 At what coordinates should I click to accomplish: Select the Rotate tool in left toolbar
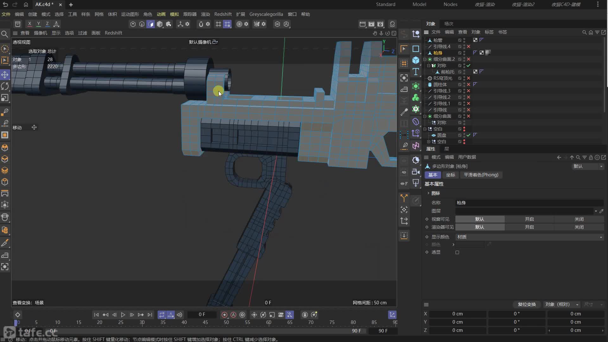(5, 86)
